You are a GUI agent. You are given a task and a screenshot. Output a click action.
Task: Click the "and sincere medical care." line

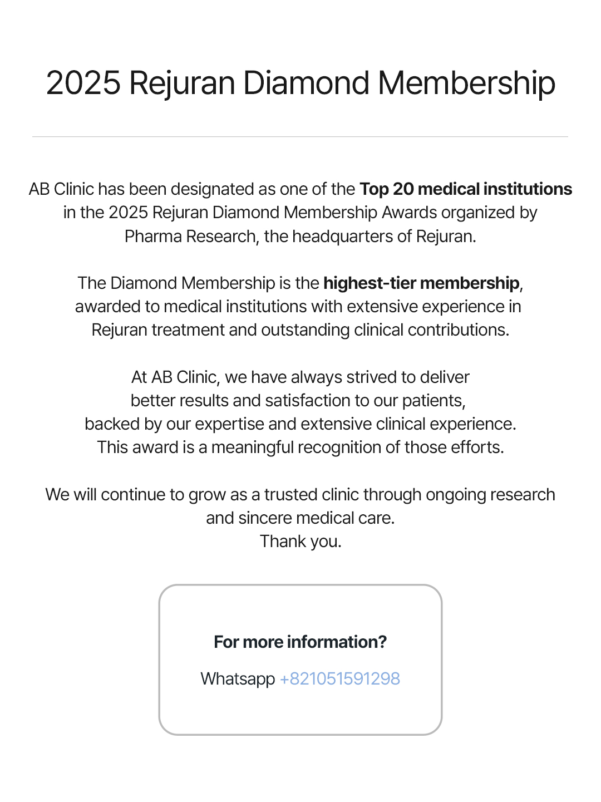pyautogui.click(x=300, y=518)
